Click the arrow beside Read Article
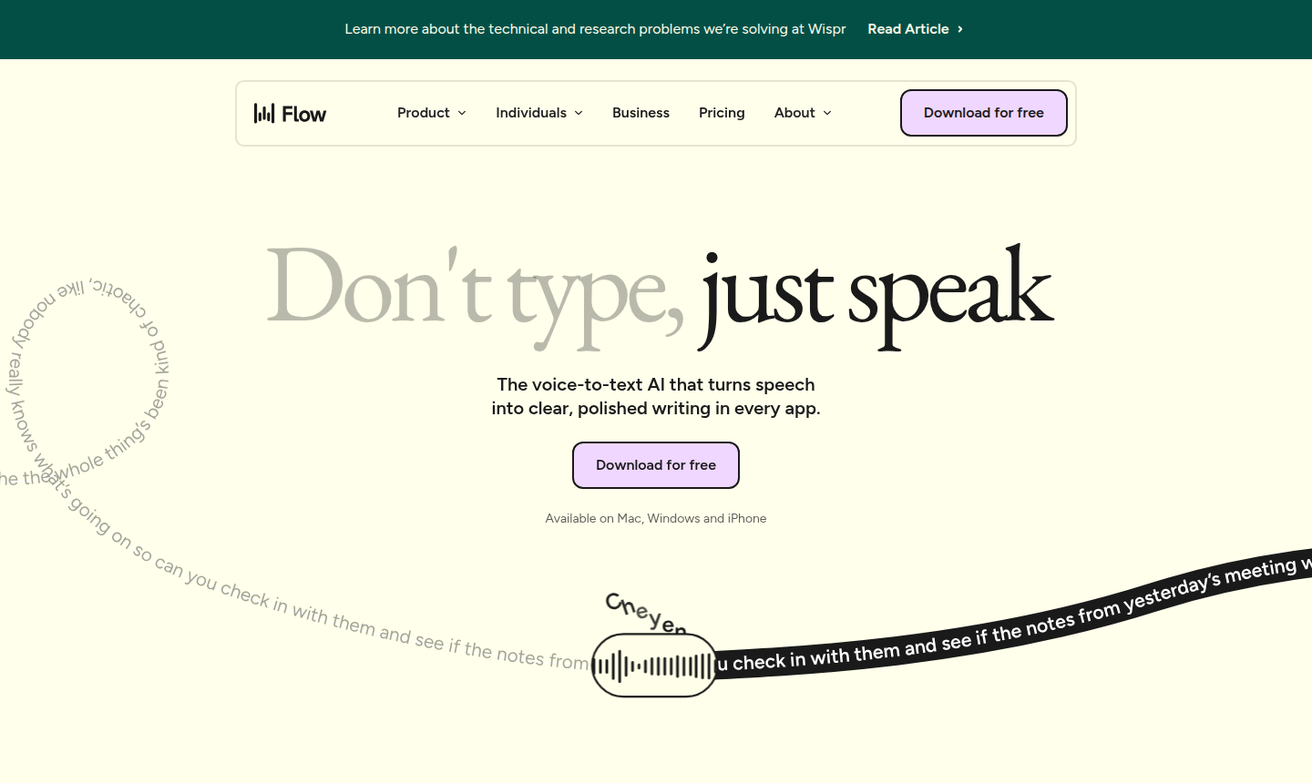 click(960, 29)
